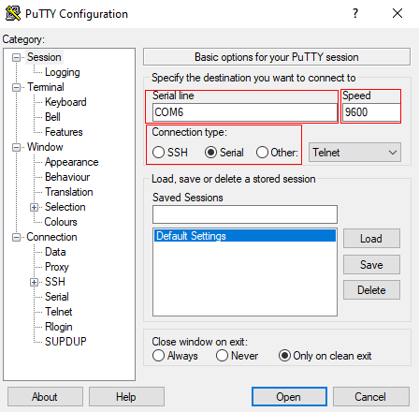Open the Telnet protocol dropdown
The height and width of the screenshot is (412, 419).
pyautogui.click(x=354, y=153)
